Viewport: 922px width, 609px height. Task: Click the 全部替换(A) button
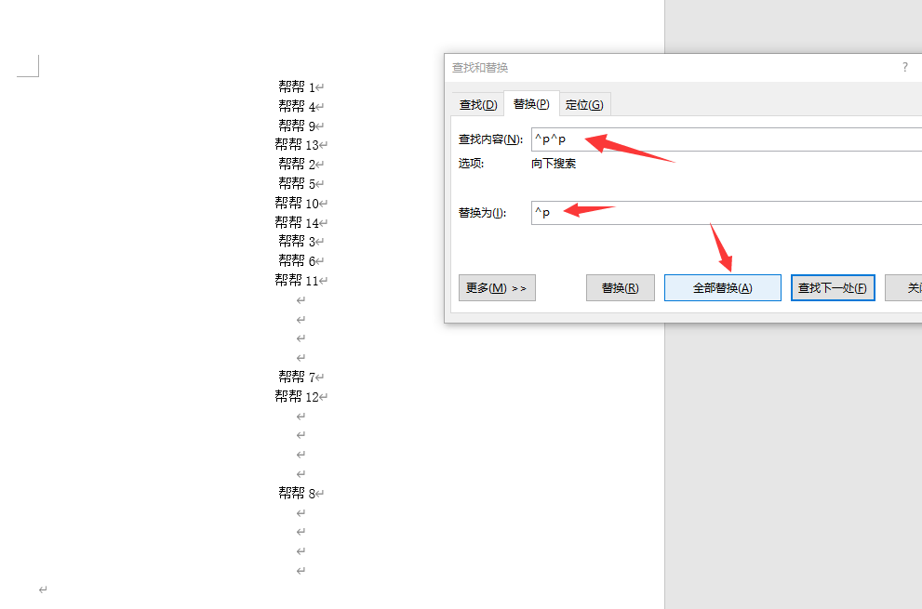point(722,288)
